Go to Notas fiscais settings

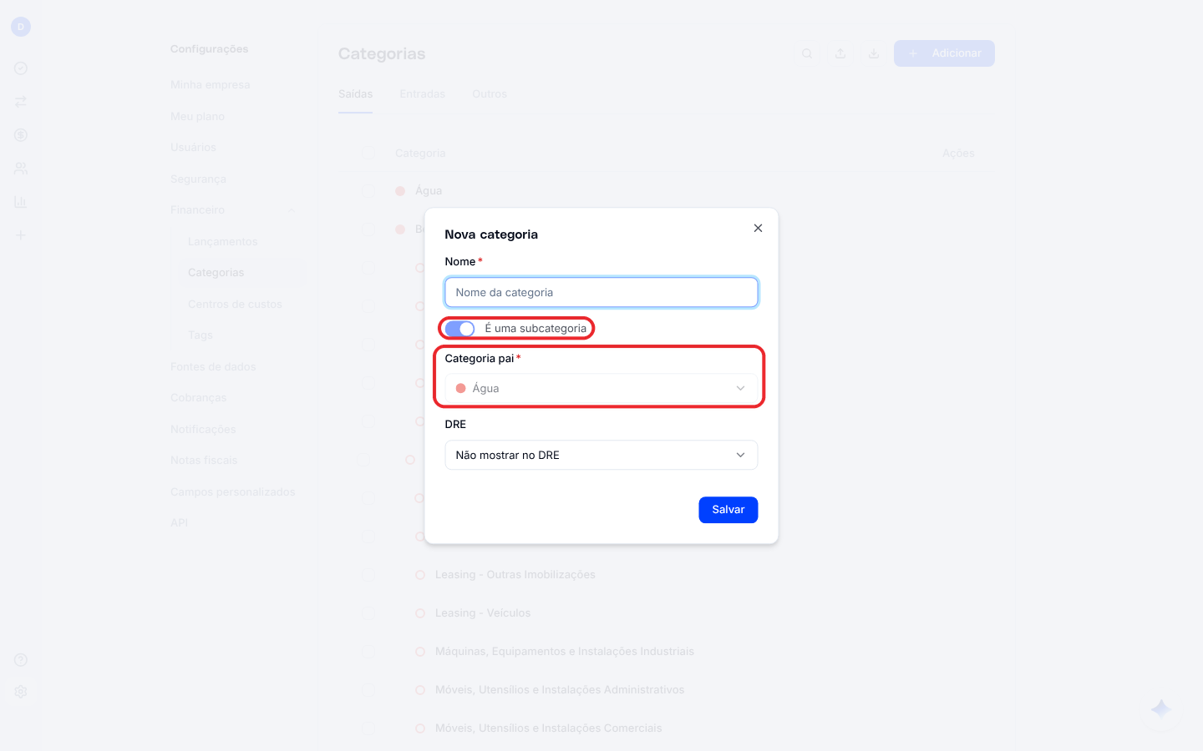pyautogui.click(x=204, y=461)
